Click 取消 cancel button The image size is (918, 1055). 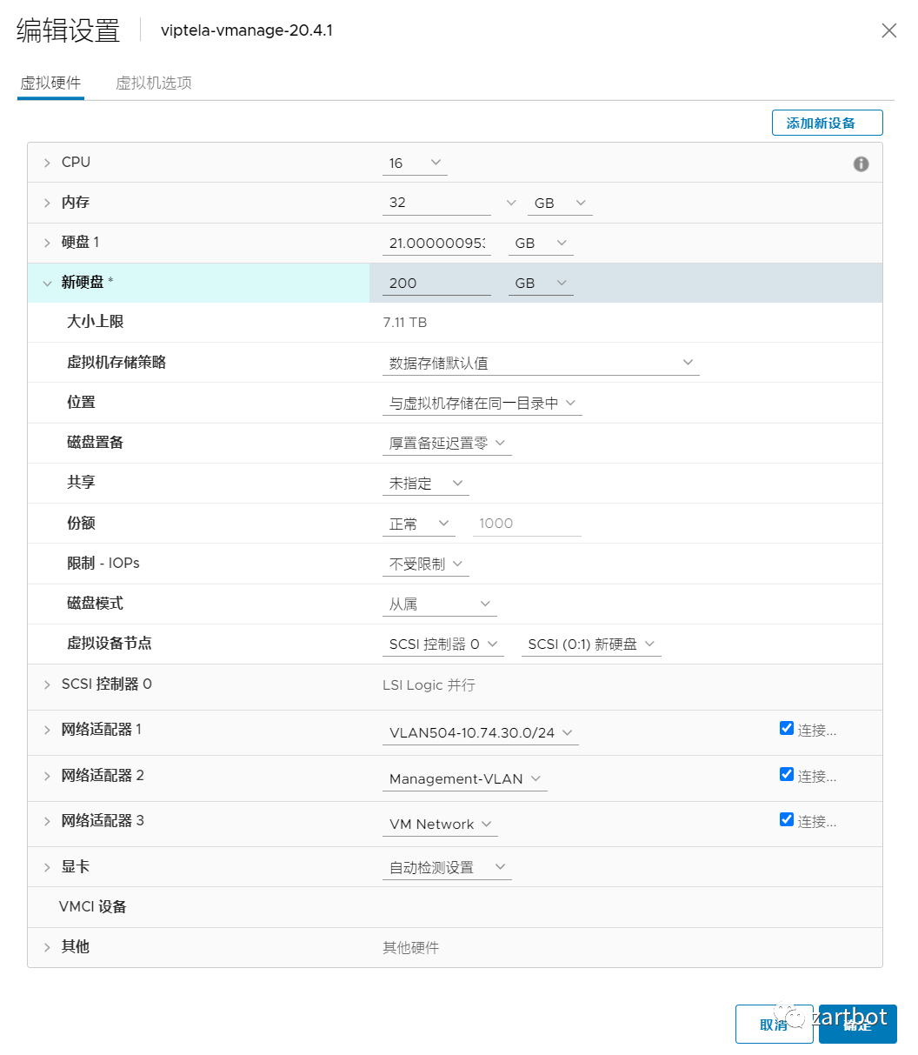pyautogui.click(x=774, y=1025)
